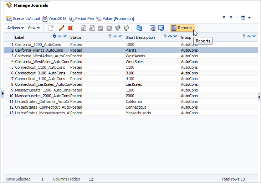Screen dimensions: 261x183
Task: Select row Connecticut_EastSales_AutoCons
Action: point(131,84)
